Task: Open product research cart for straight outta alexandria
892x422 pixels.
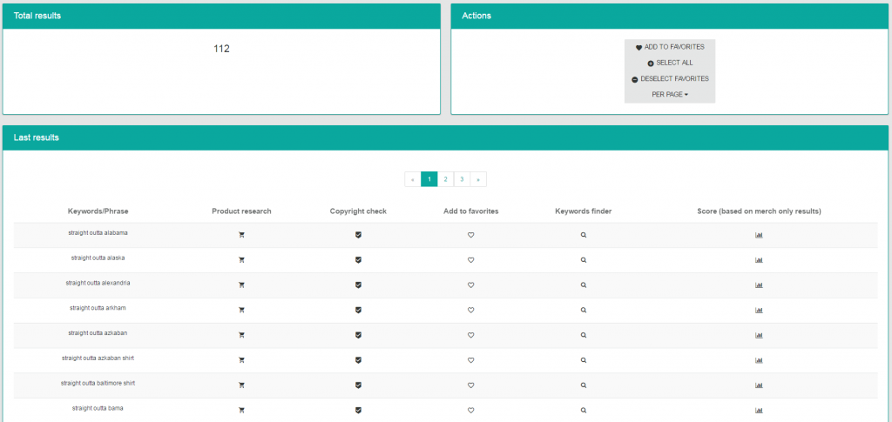Action: tap(241, 285)
